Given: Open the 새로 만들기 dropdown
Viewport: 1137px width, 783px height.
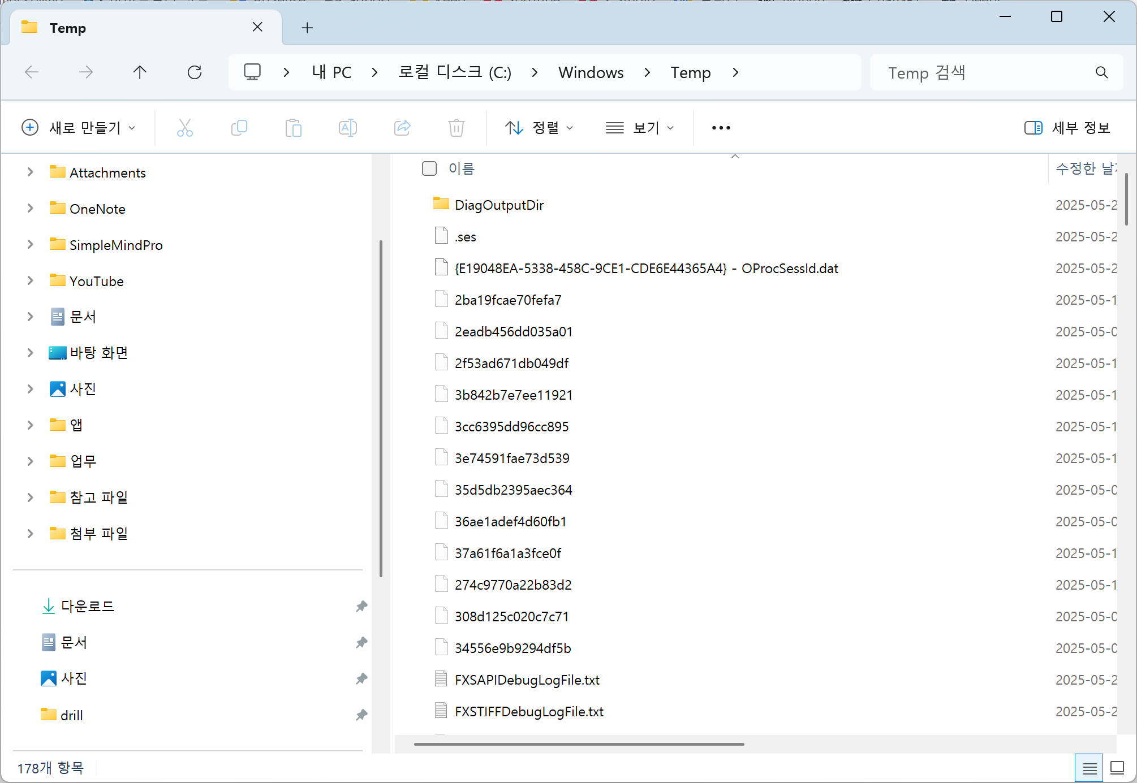Looking at the screenshot, I should pos(79,128).
